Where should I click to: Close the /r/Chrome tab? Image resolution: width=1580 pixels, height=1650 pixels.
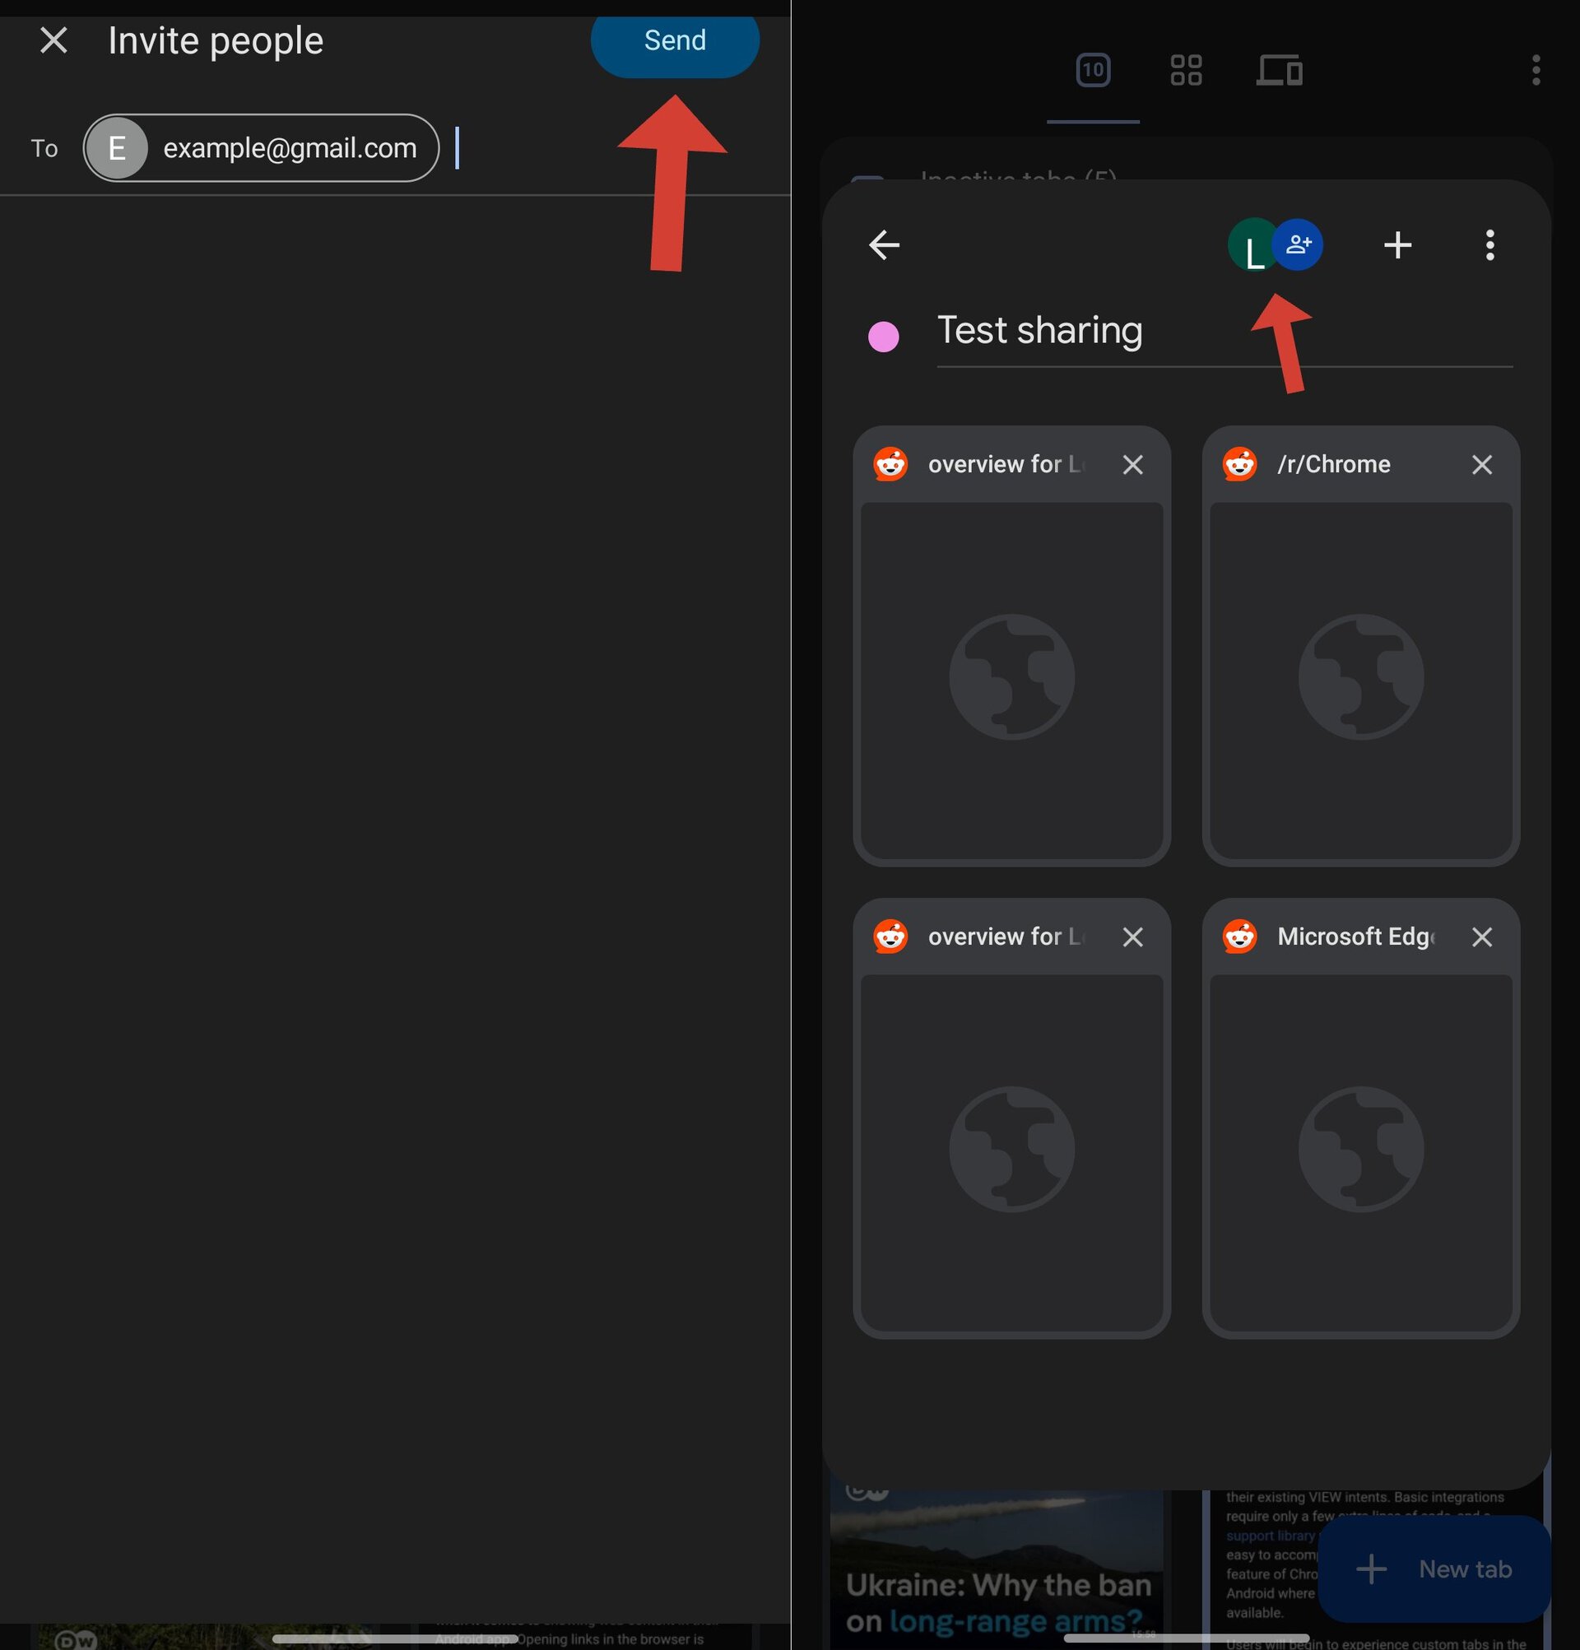point(1481,464)
